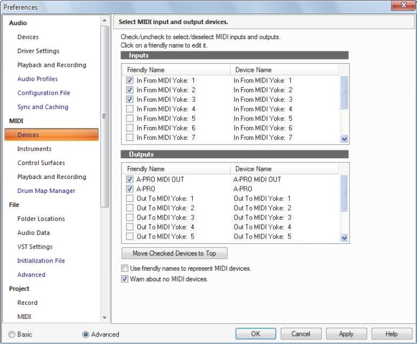Click sidebar scroll up arrow
The width and height of the screenshot is (417, 344).
coord(104,20)
